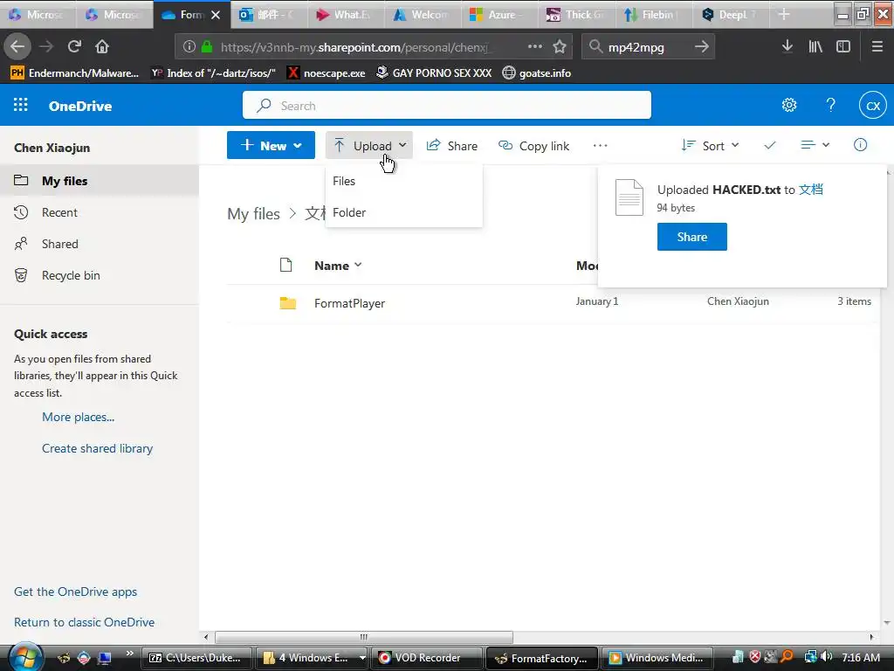Image resolution: width=894 pixels, height=671 pixels.
Task: Open Recent in the sidebar
Action: (x=100, y=212)
